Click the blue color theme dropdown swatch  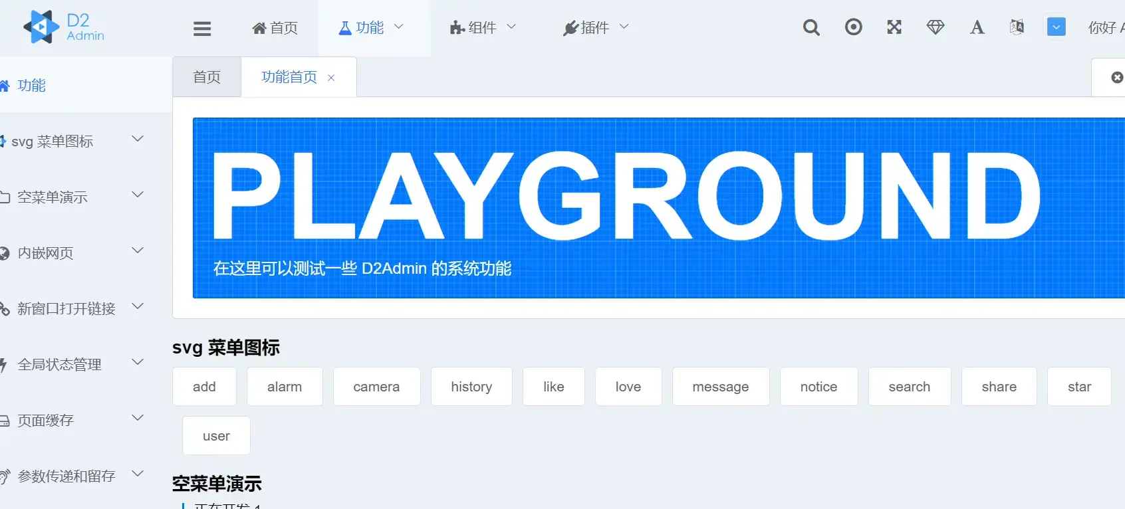click(x=1056, y=27)
